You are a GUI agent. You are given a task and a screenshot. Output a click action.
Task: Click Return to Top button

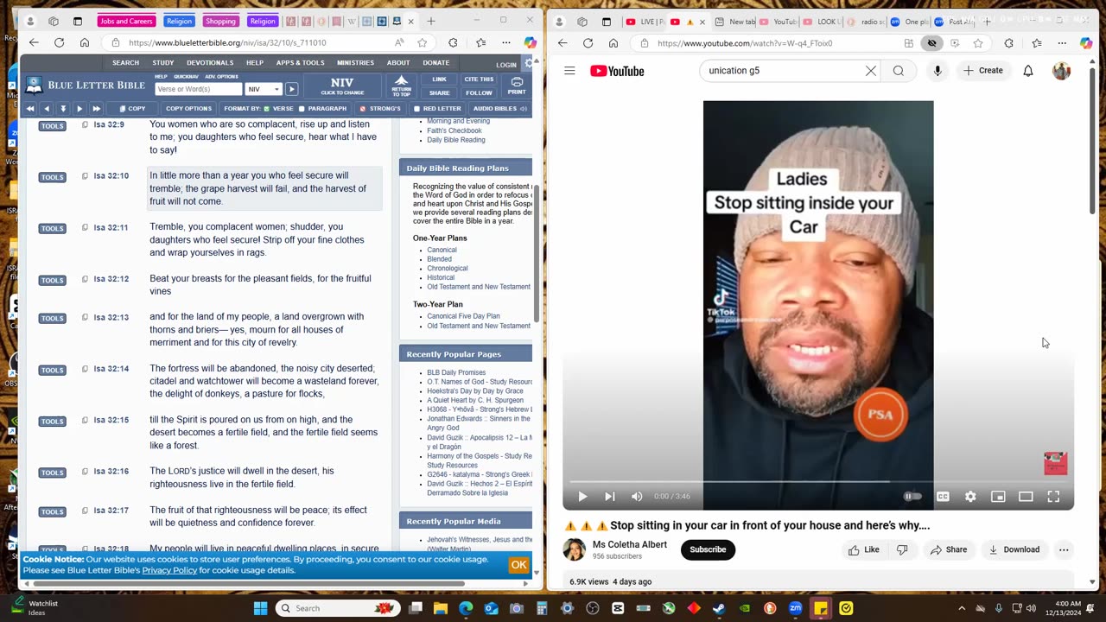pos(401,85)
